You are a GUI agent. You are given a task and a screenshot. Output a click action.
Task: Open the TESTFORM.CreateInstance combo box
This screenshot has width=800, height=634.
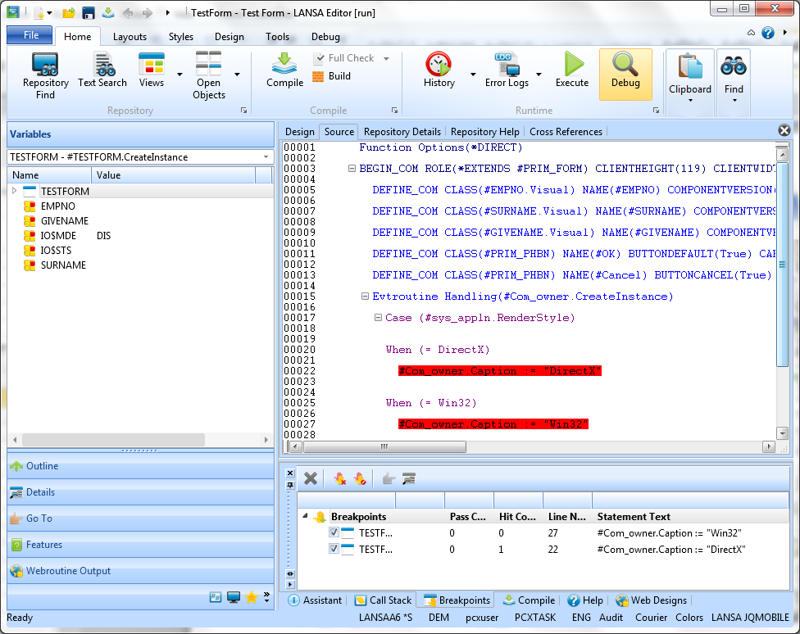point(140,157)
